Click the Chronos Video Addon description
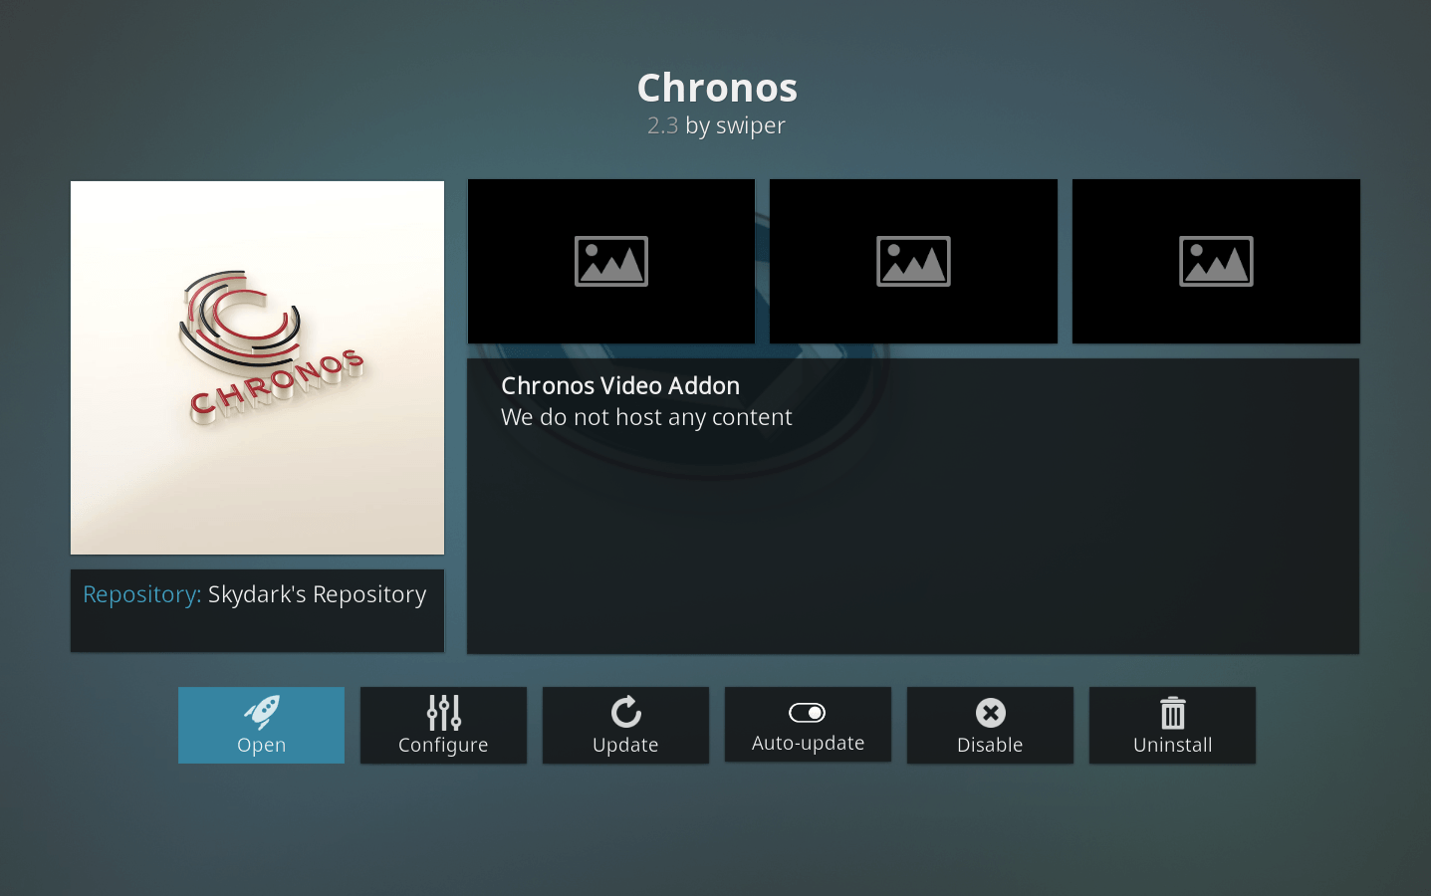 click(x=646, y=401)
